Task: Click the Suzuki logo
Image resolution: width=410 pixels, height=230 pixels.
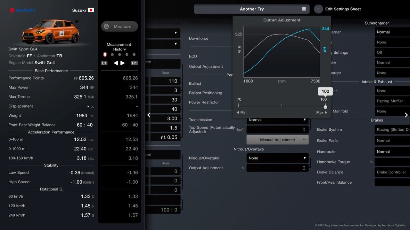Action: (22, 10)
